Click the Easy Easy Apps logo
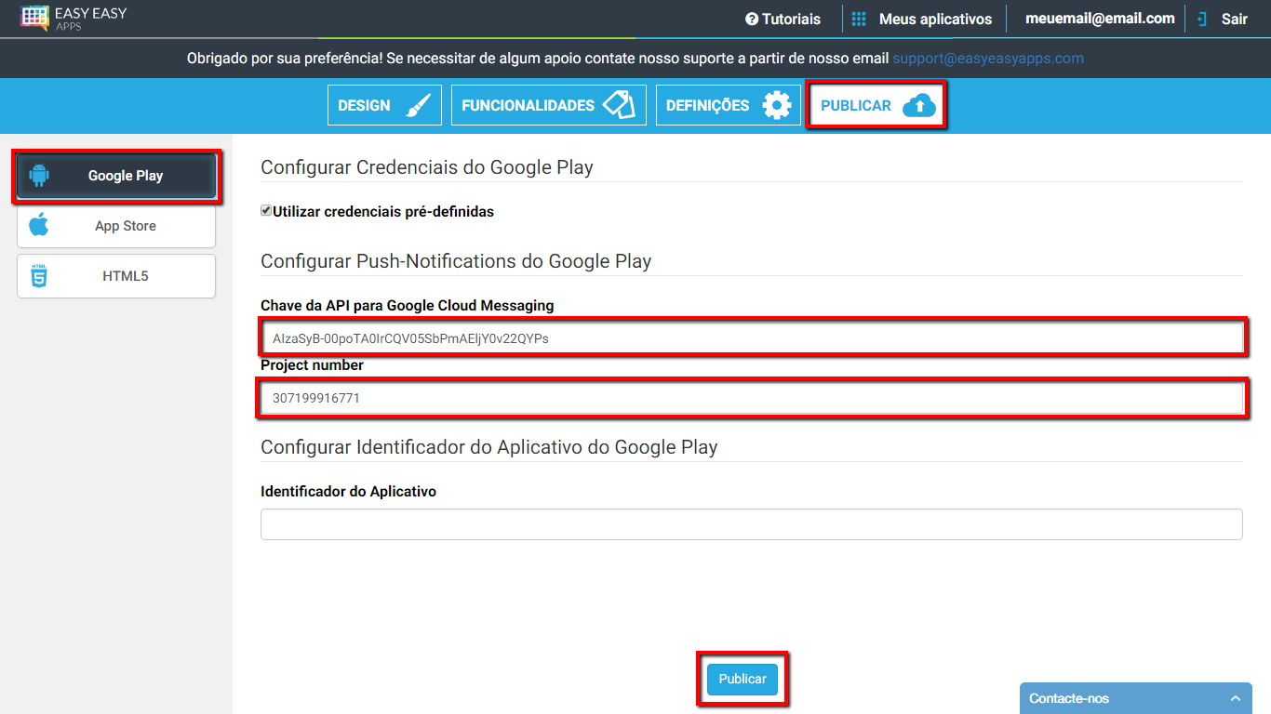This screenshot has width=1271, height=714. click(x=74, y=18)
